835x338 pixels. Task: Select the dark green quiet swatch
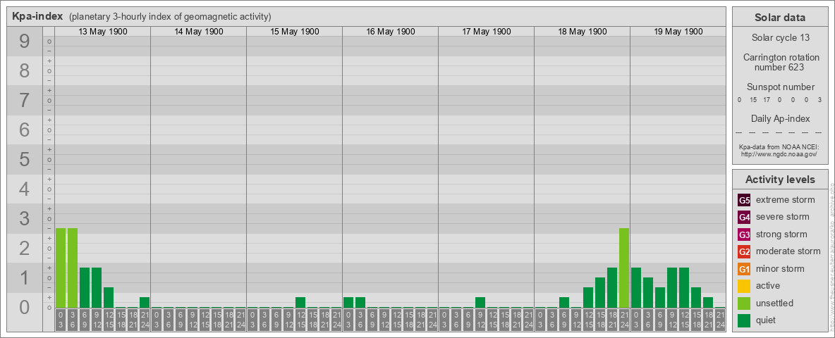[744, 320]
